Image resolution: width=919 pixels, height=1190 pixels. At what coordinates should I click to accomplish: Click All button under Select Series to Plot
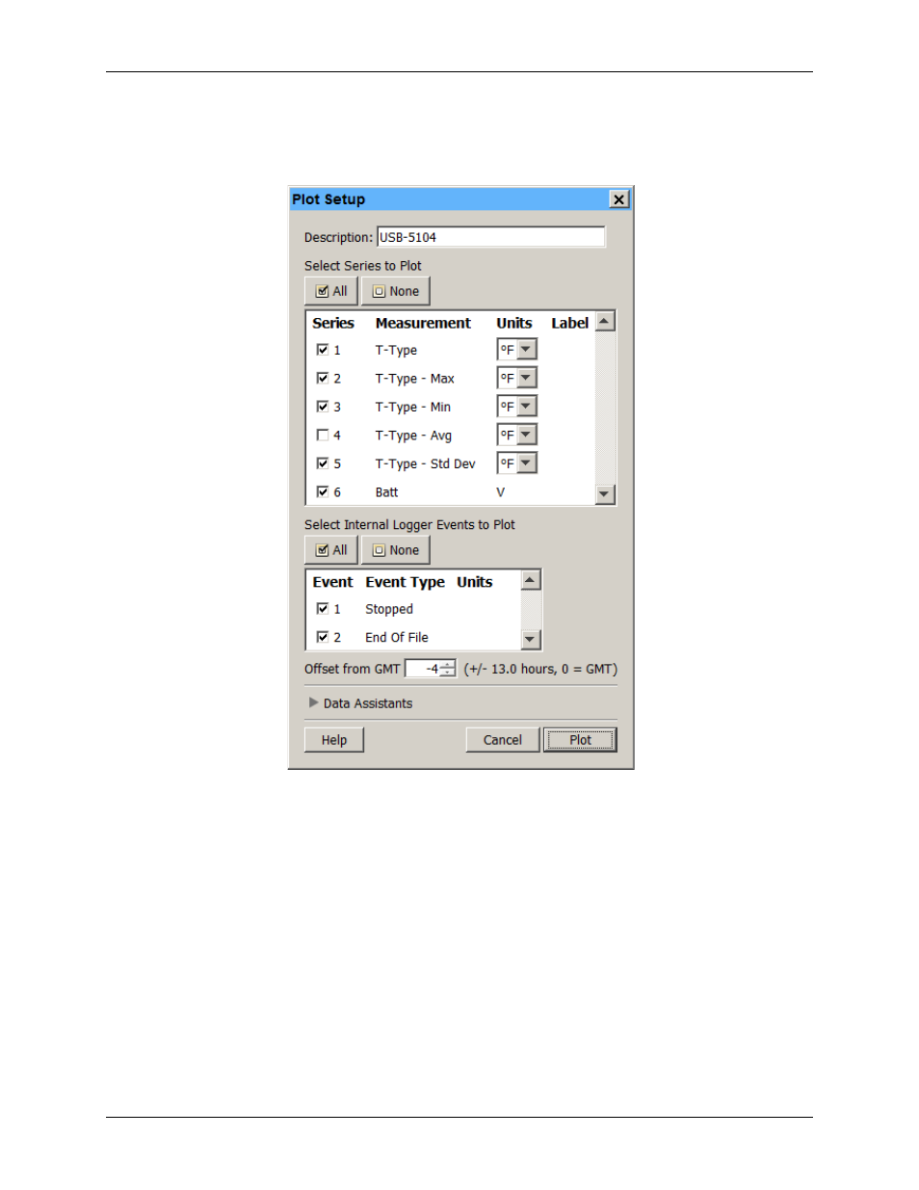tap(331, 291)
